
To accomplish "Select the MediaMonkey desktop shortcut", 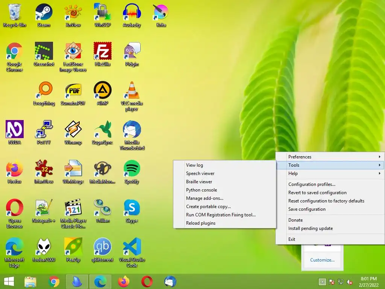I will [x=102, y=172].
